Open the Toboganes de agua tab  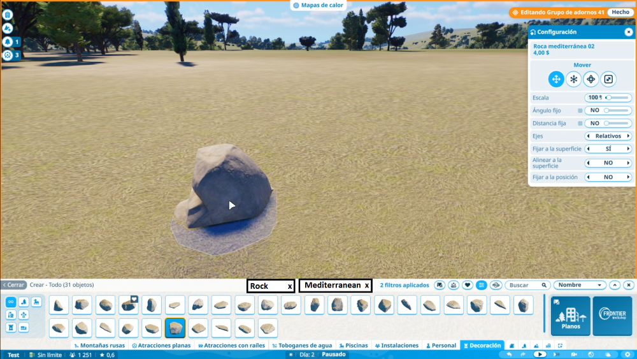302,346
